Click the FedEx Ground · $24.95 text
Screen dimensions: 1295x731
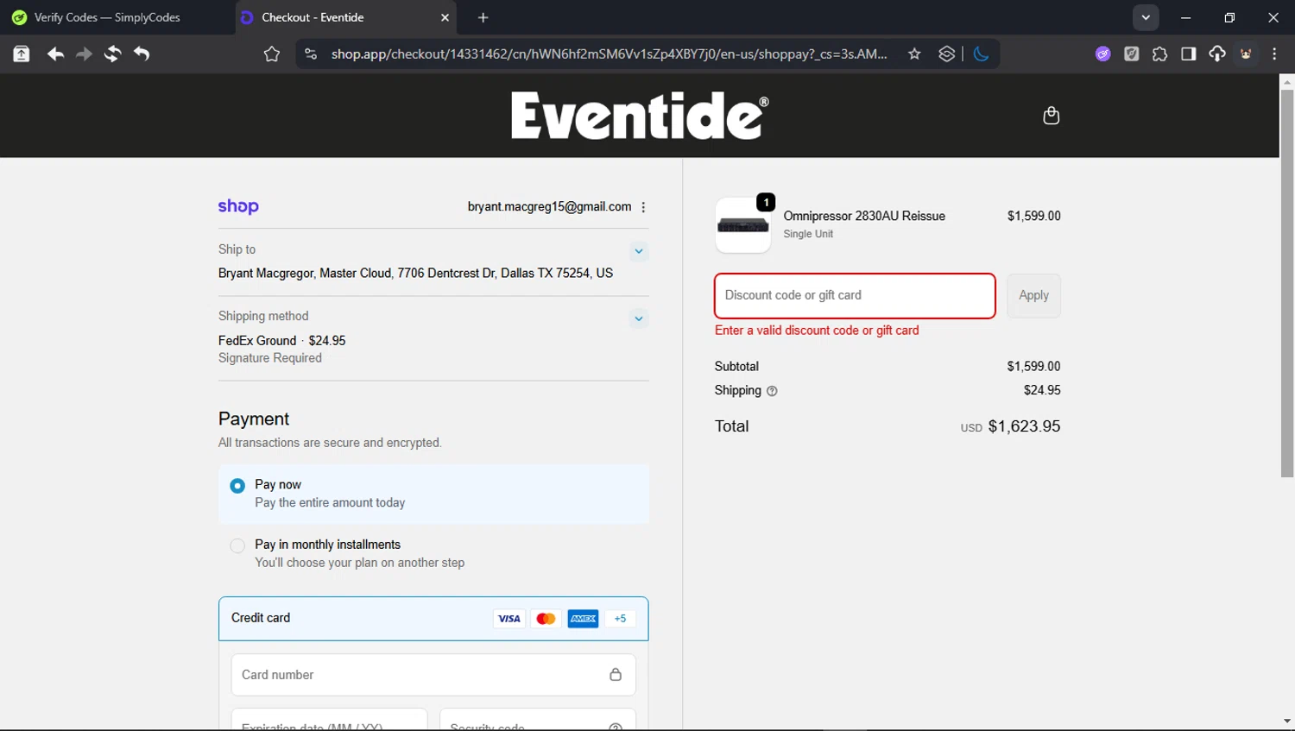point(281,341)
